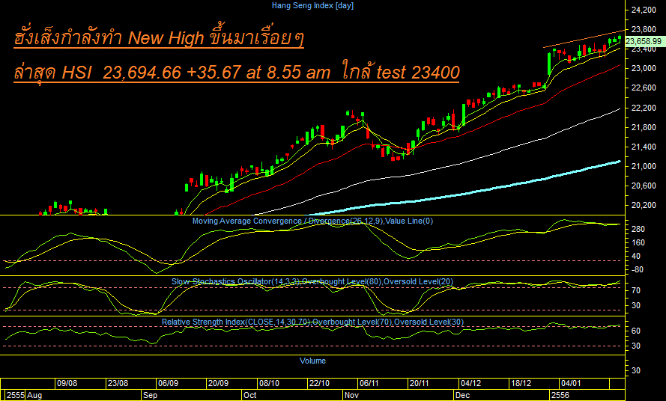The image size is (666, 401).
Task: Click the 06/11 date marker
Action: click(x=369, y=383)
